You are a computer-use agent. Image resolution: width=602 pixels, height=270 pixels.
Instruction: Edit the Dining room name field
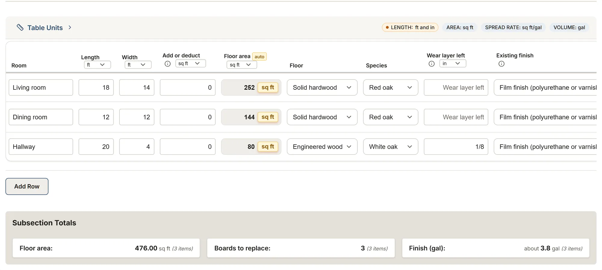41,117
